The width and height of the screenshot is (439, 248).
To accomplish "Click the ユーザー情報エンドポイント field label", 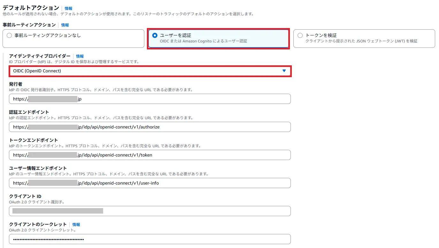I will 38,168.
